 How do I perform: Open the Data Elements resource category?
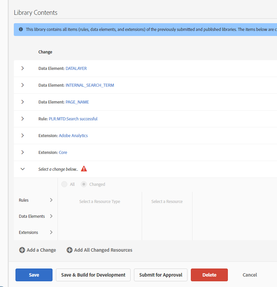point(36,216)
